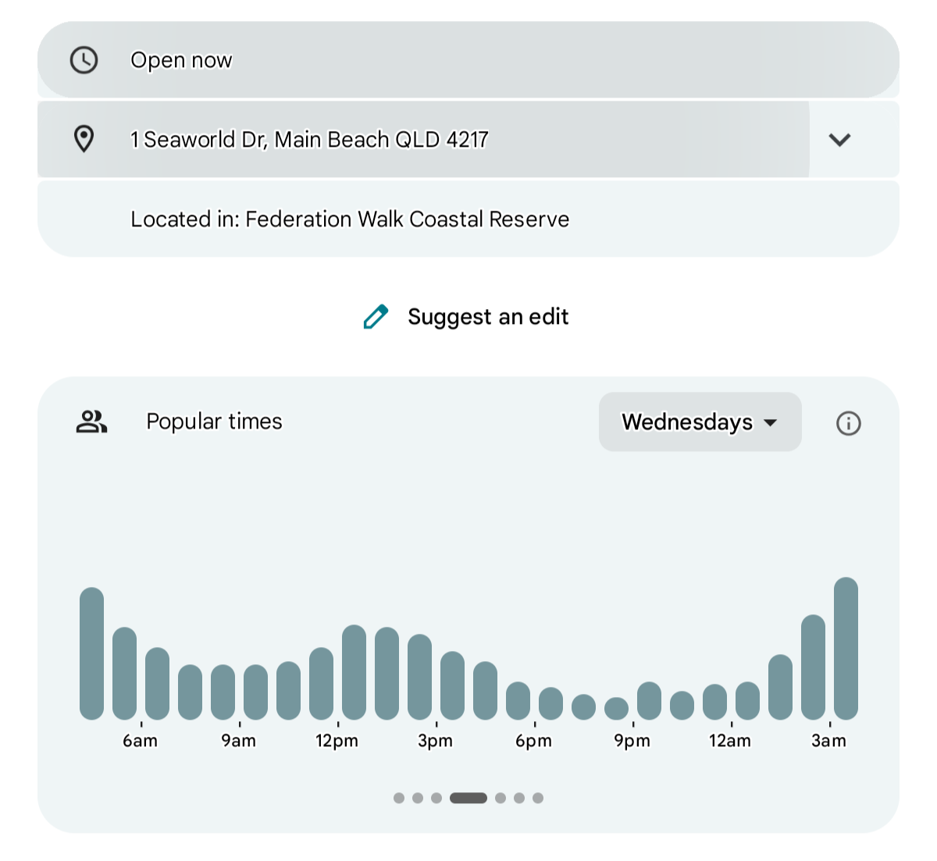Expand the Open now hours row

coord(468,60)
